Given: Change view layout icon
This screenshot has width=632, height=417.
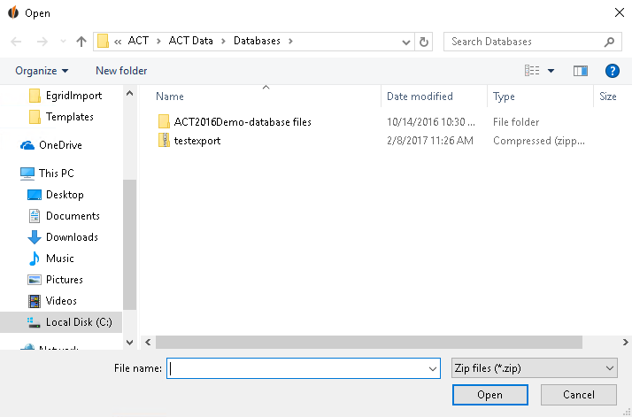Looking at the screenshot, I should (x=532, y=71).
